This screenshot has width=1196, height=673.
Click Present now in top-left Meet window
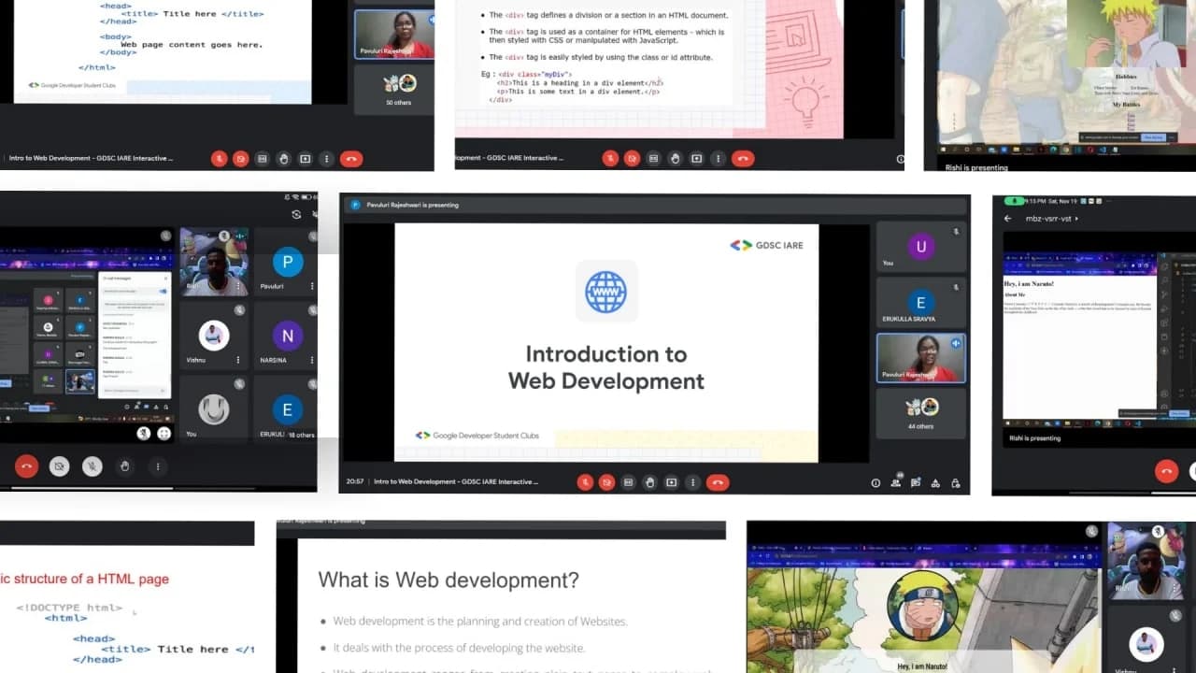[x=305, y=159]
